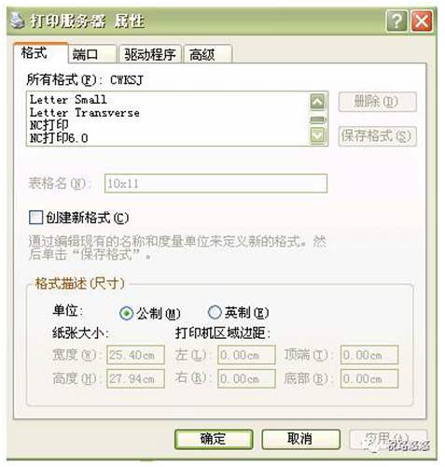Click the question mark help button
The width and height of the screenshot is (445, 467).
point(396,21)
